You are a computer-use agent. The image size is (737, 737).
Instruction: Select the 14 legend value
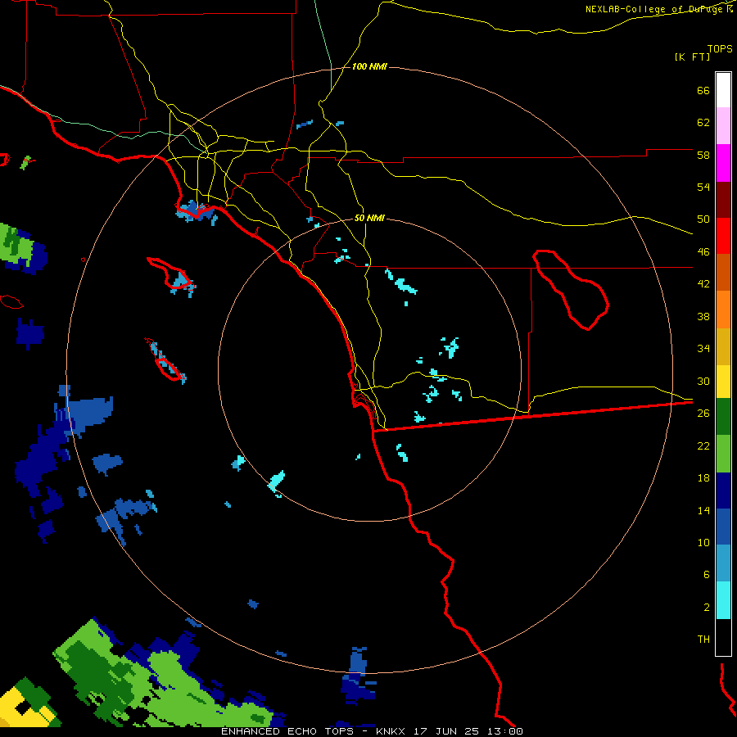[703, 510]
